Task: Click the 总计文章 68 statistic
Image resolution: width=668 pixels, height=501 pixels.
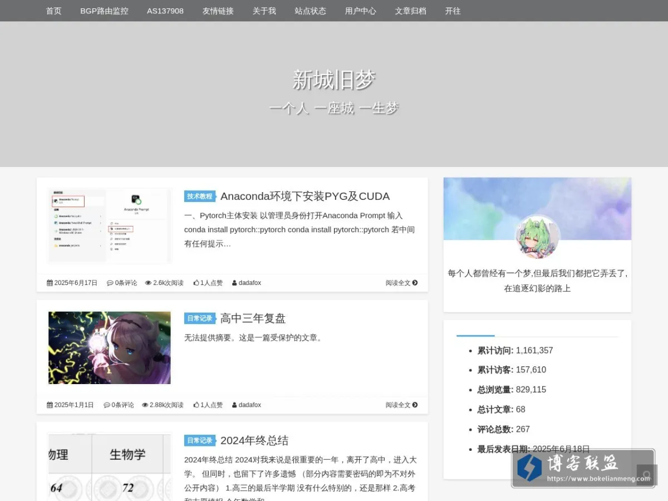Action: click(x=501, y=409)
